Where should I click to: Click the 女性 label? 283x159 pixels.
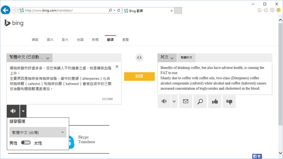[x=38, y=143]
